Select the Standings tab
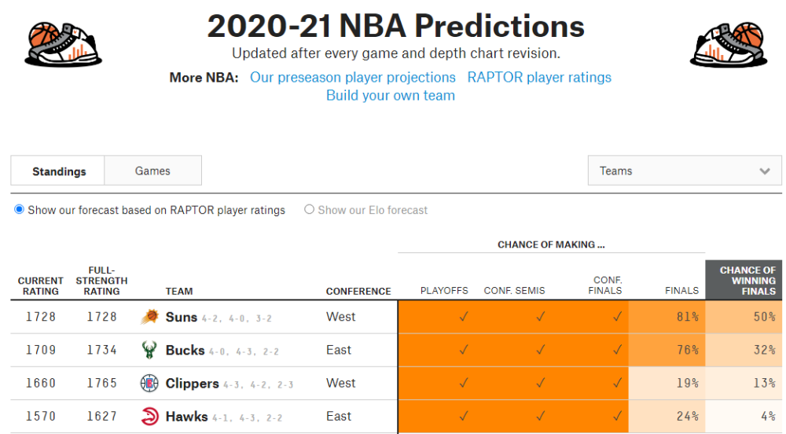 (x=57, y=171)
